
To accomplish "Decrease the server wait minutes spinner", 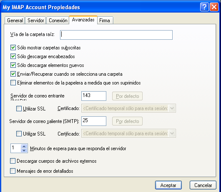I will pyautogui.click(x=24, y=150).
